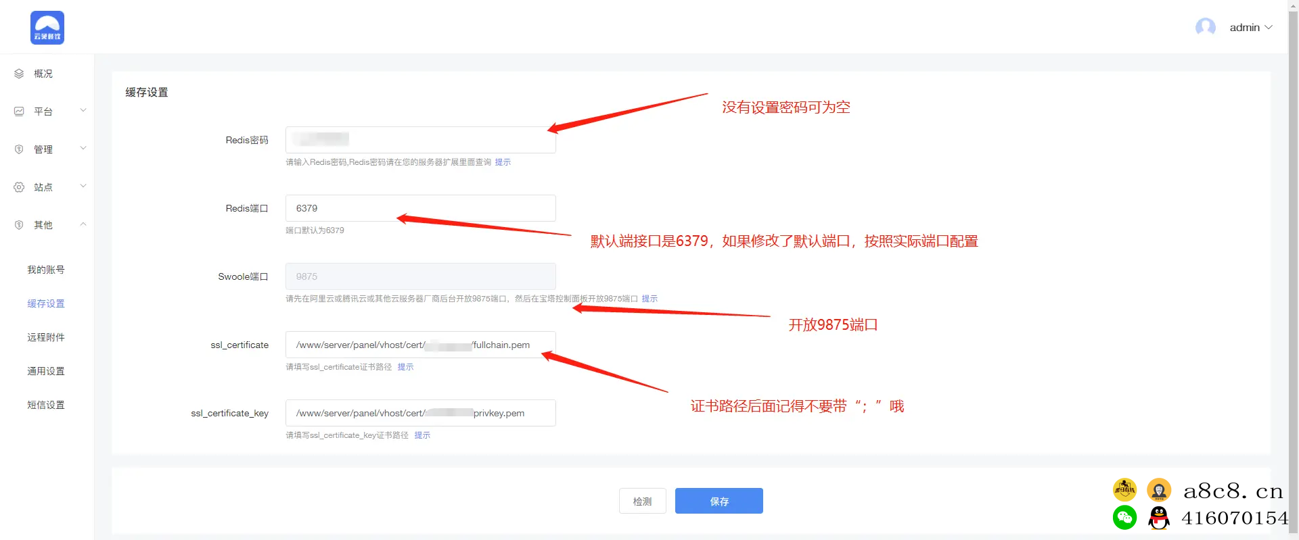The height and width of the screenshot is (540, 1299).
Task: Expand the 平台 menu chevron
Action: pos(83,111)
